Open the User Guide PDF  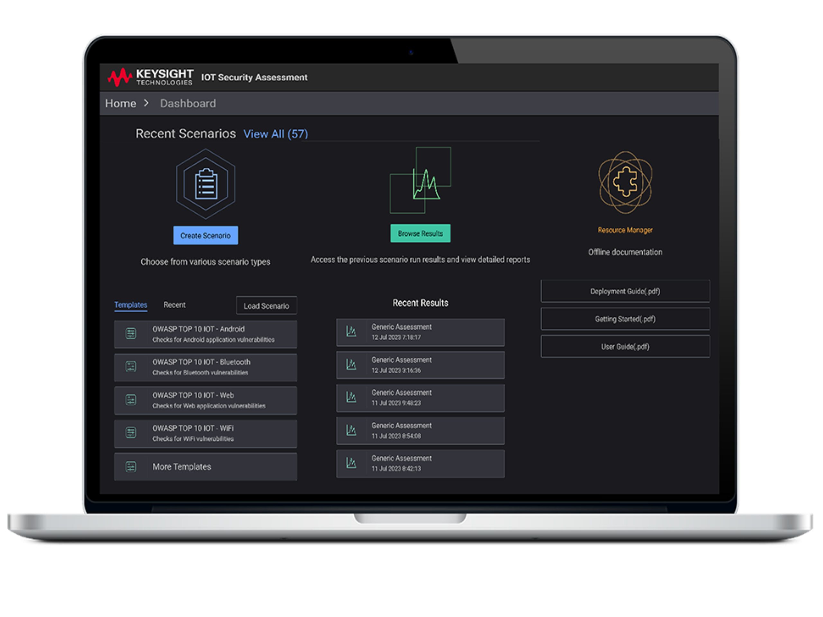(x=625, y=346)
